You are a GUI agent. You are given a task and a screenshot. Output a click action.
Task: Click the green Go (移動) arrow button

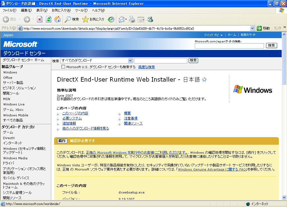(x=263, y=28)
